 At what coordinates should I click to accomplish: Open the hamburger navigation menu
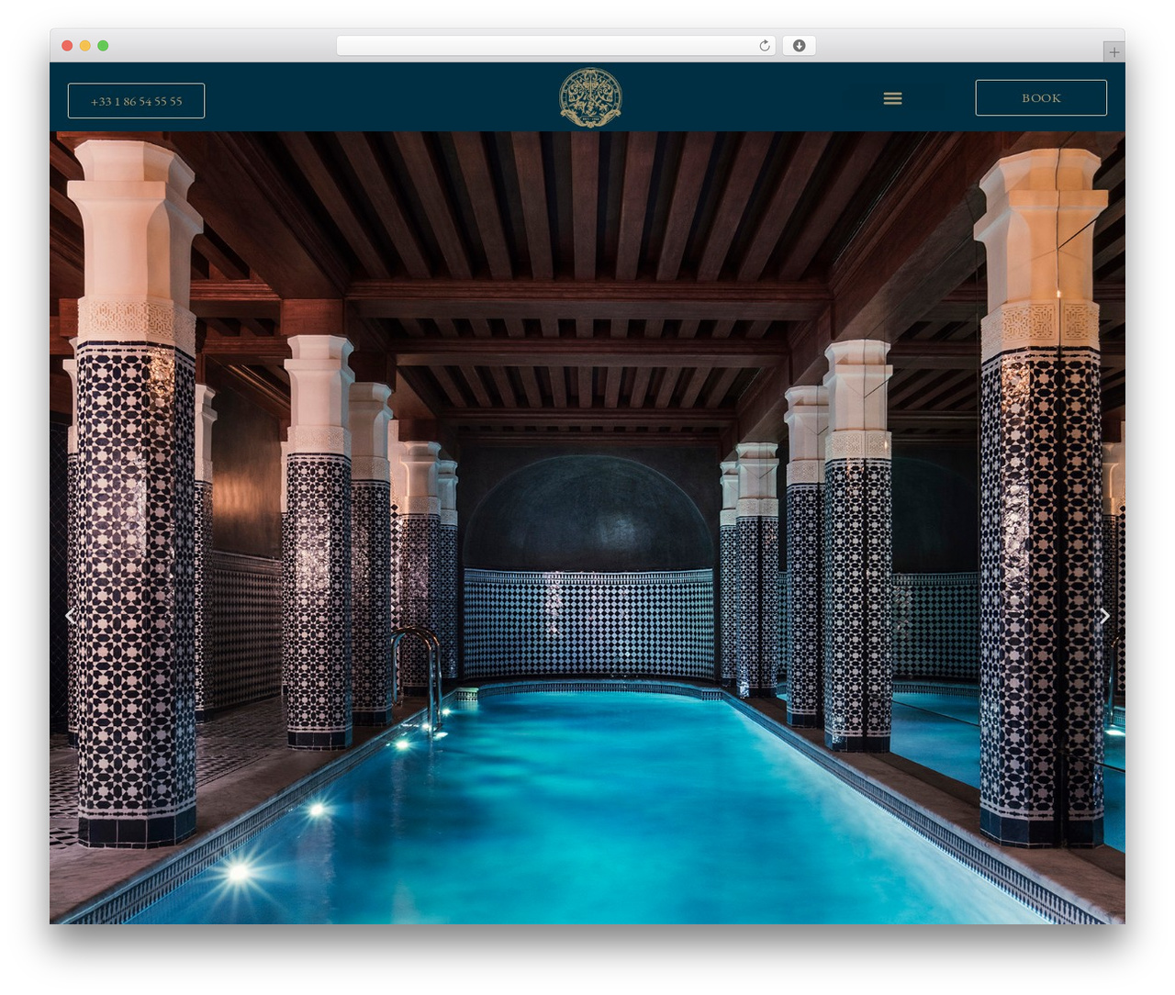click(892, 98)
